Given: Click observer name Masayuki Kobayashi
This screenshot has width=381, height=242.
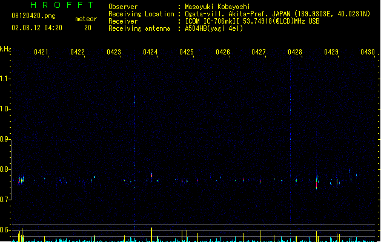Looking at the screenshot, I should click(x=217, y=7).
